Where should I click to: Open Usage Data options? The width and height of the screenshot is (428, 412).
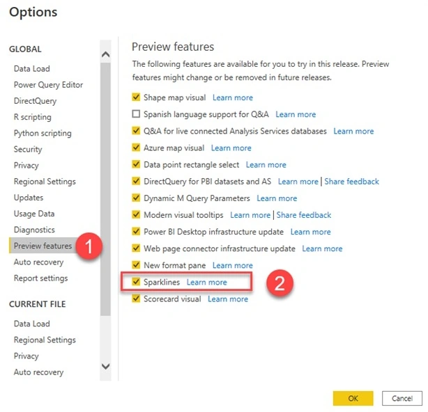coord(34,214)
